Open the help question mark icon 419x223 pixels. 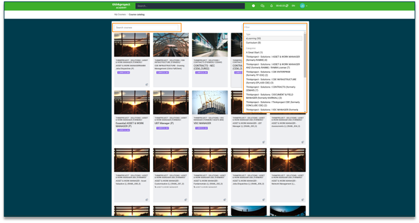point(254,6)
